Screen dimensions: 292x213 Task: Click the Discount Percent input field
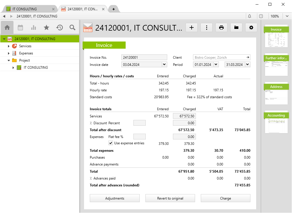coord(139,123)
